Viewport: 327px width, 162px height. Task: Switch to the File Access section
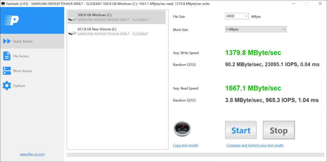[32, 56]
